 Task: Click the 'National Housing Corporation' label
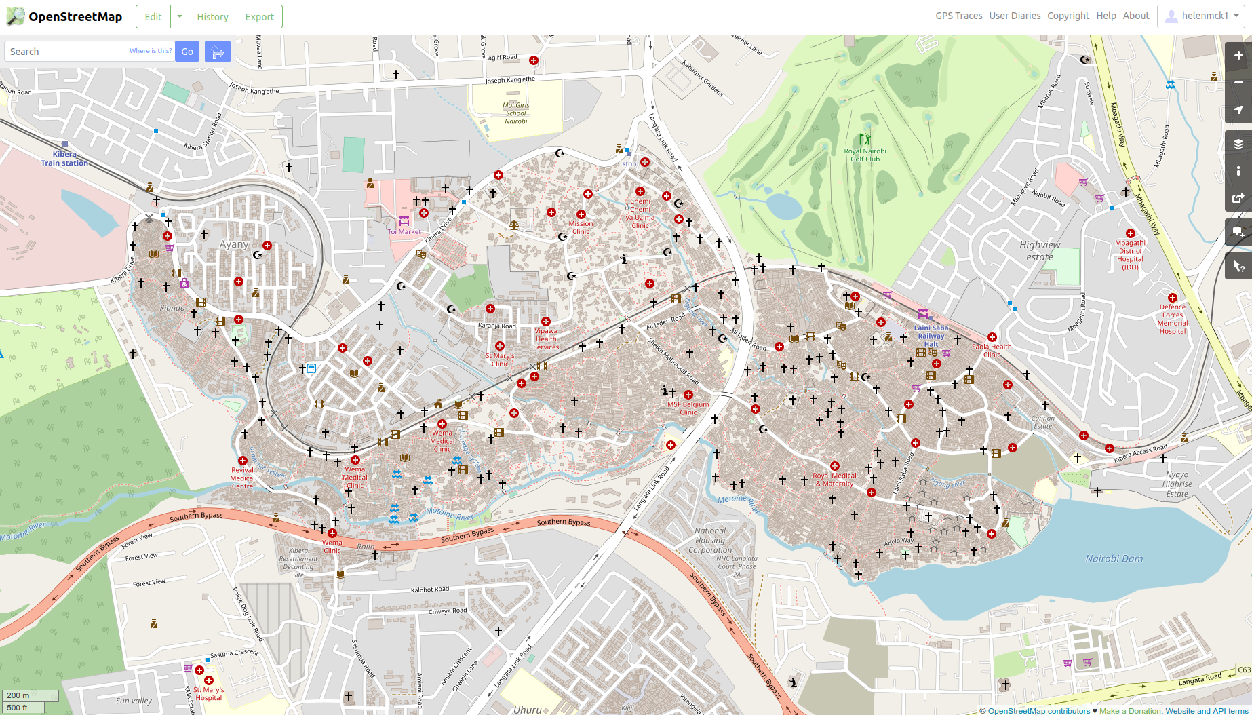coord(710,541)
